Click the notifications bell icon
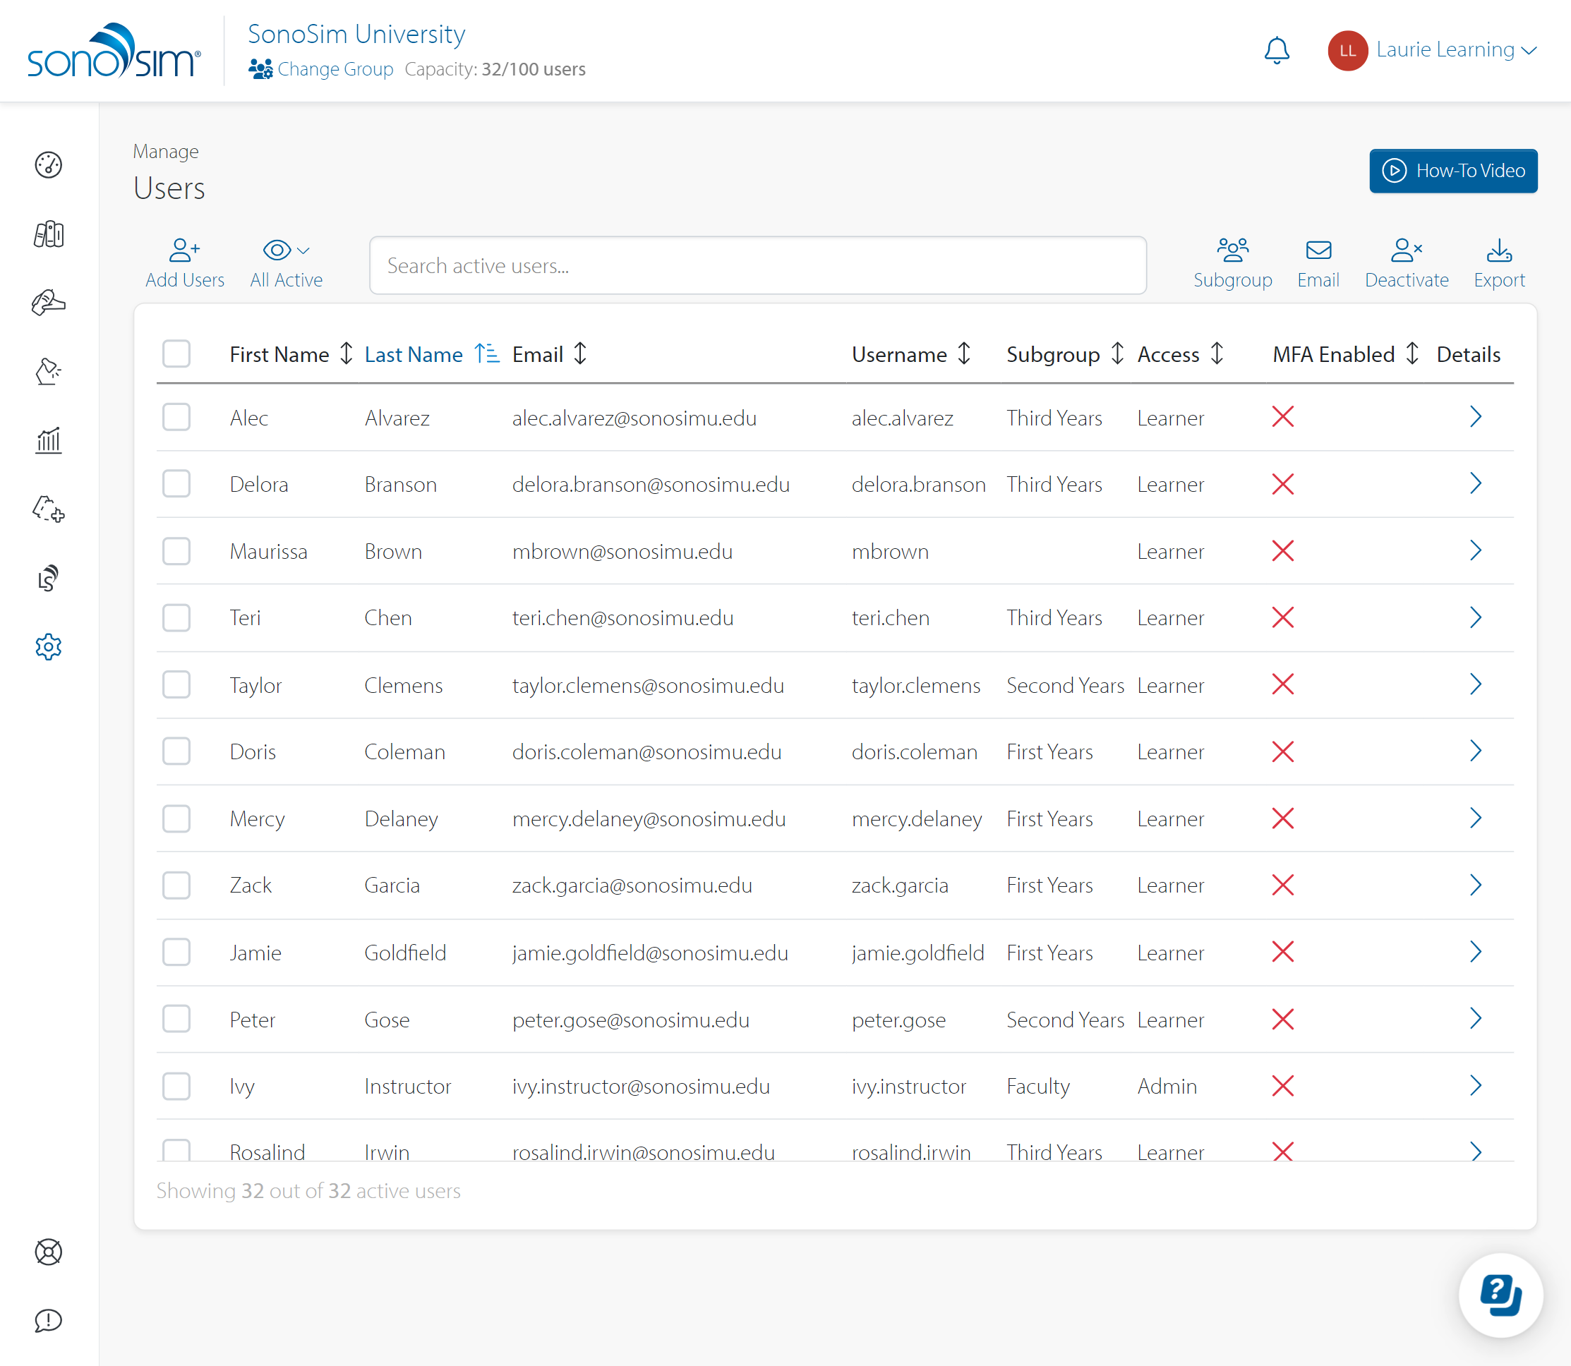 point(1277,50)
